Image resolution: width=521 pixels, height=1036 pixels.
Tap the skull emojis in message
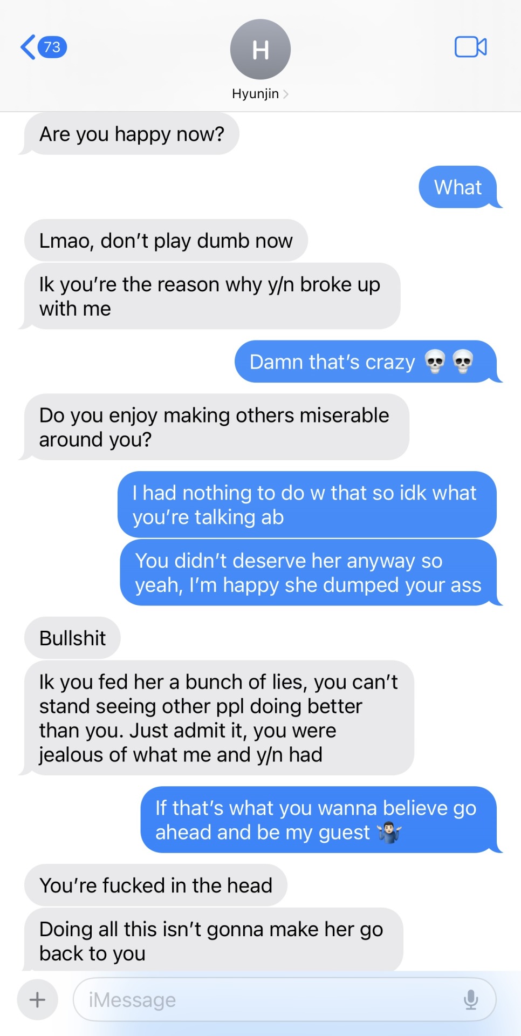(449, 362)
